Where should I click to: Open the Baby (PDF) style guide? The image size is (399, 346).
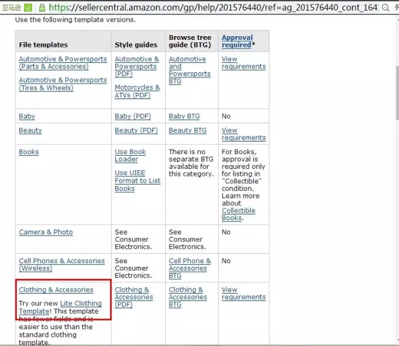coord(133,116)
